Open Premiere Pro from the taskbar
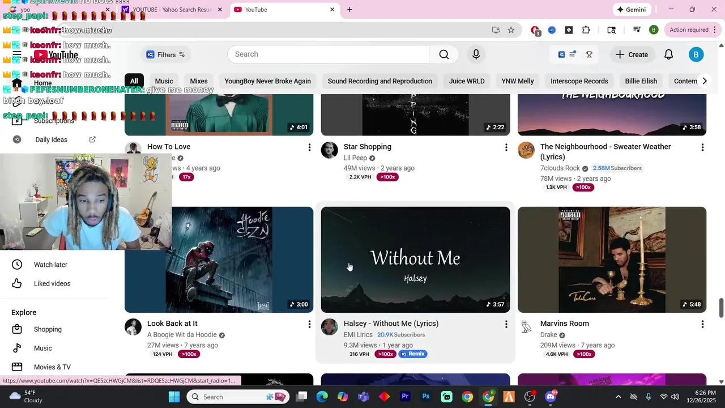 (405, 397)
